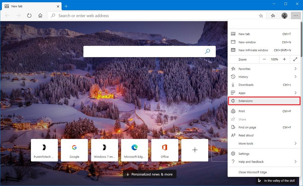The height and width of the screenshot is (186, 303).
Task: Click the Back navigation arrow
Action: (x=7, y=15)
